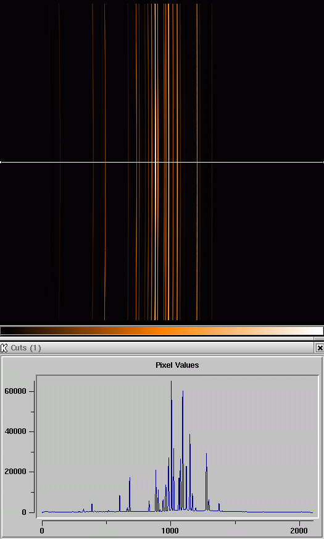Select the Cuts (1) title bar text

point(26,348)
